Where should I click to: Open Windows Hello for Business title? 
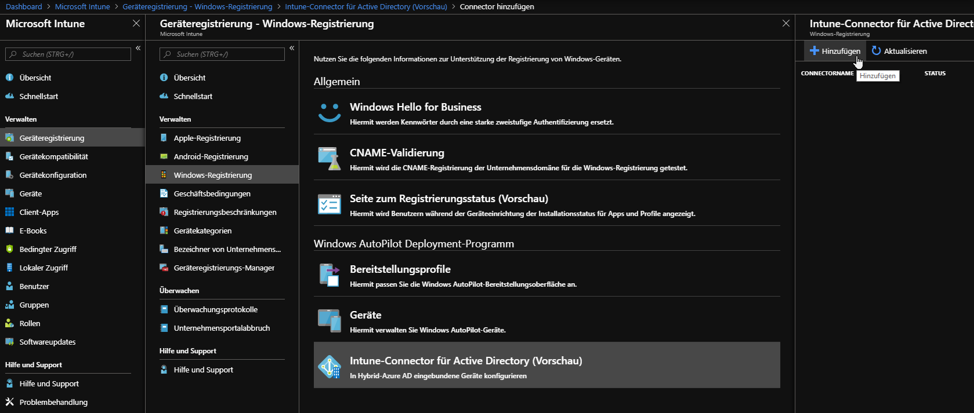click(x=415, y=107)
